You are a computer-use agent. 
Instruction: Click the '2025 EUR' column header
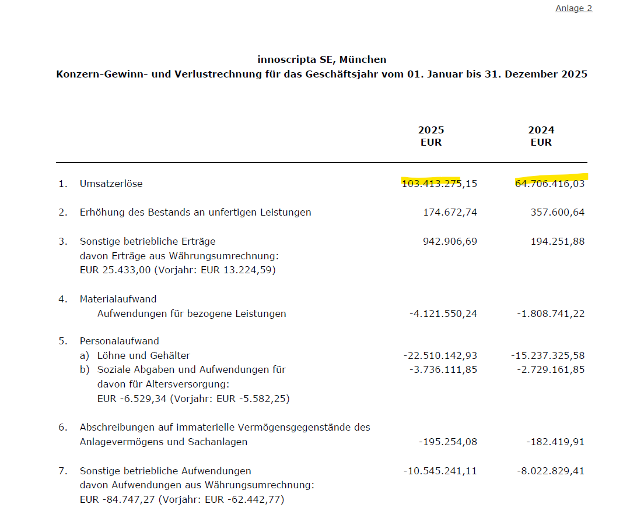[431, 136]
